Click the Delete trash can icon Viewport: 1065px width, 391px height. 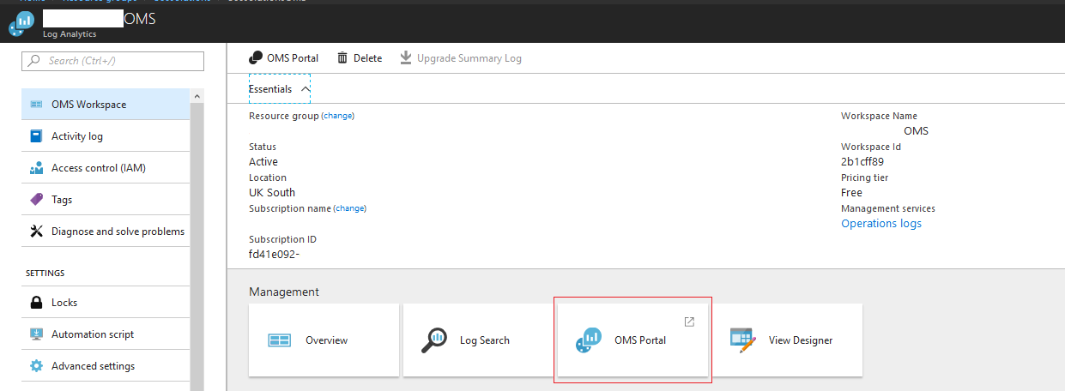click(x=342, y=58)
